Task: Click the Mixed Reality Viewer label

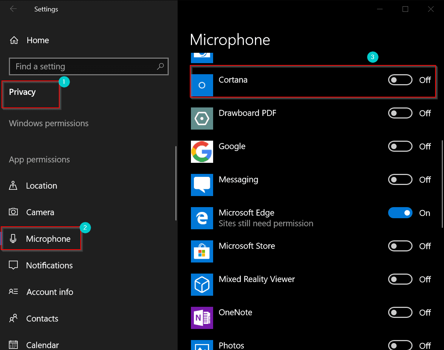Action: coord(257,279)
